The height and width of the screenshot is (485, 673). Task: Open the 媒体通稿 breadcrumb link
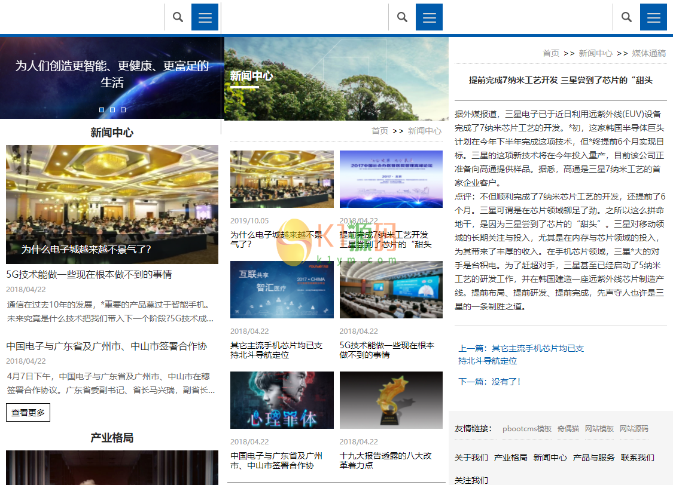pos(648,53)
